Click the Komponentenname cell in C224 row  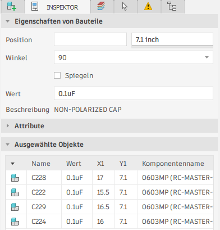point(176,222)
